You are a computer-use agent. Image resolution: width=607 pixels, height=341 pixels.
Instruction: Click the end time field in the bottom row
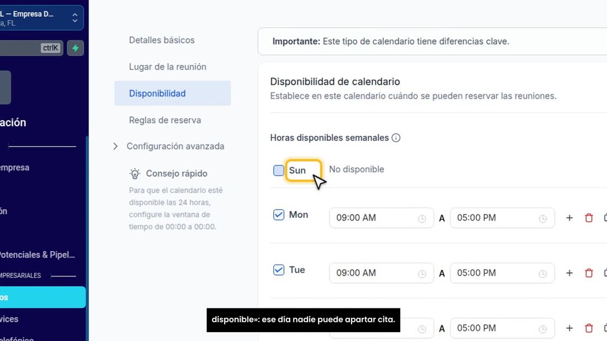coord(502,328)
